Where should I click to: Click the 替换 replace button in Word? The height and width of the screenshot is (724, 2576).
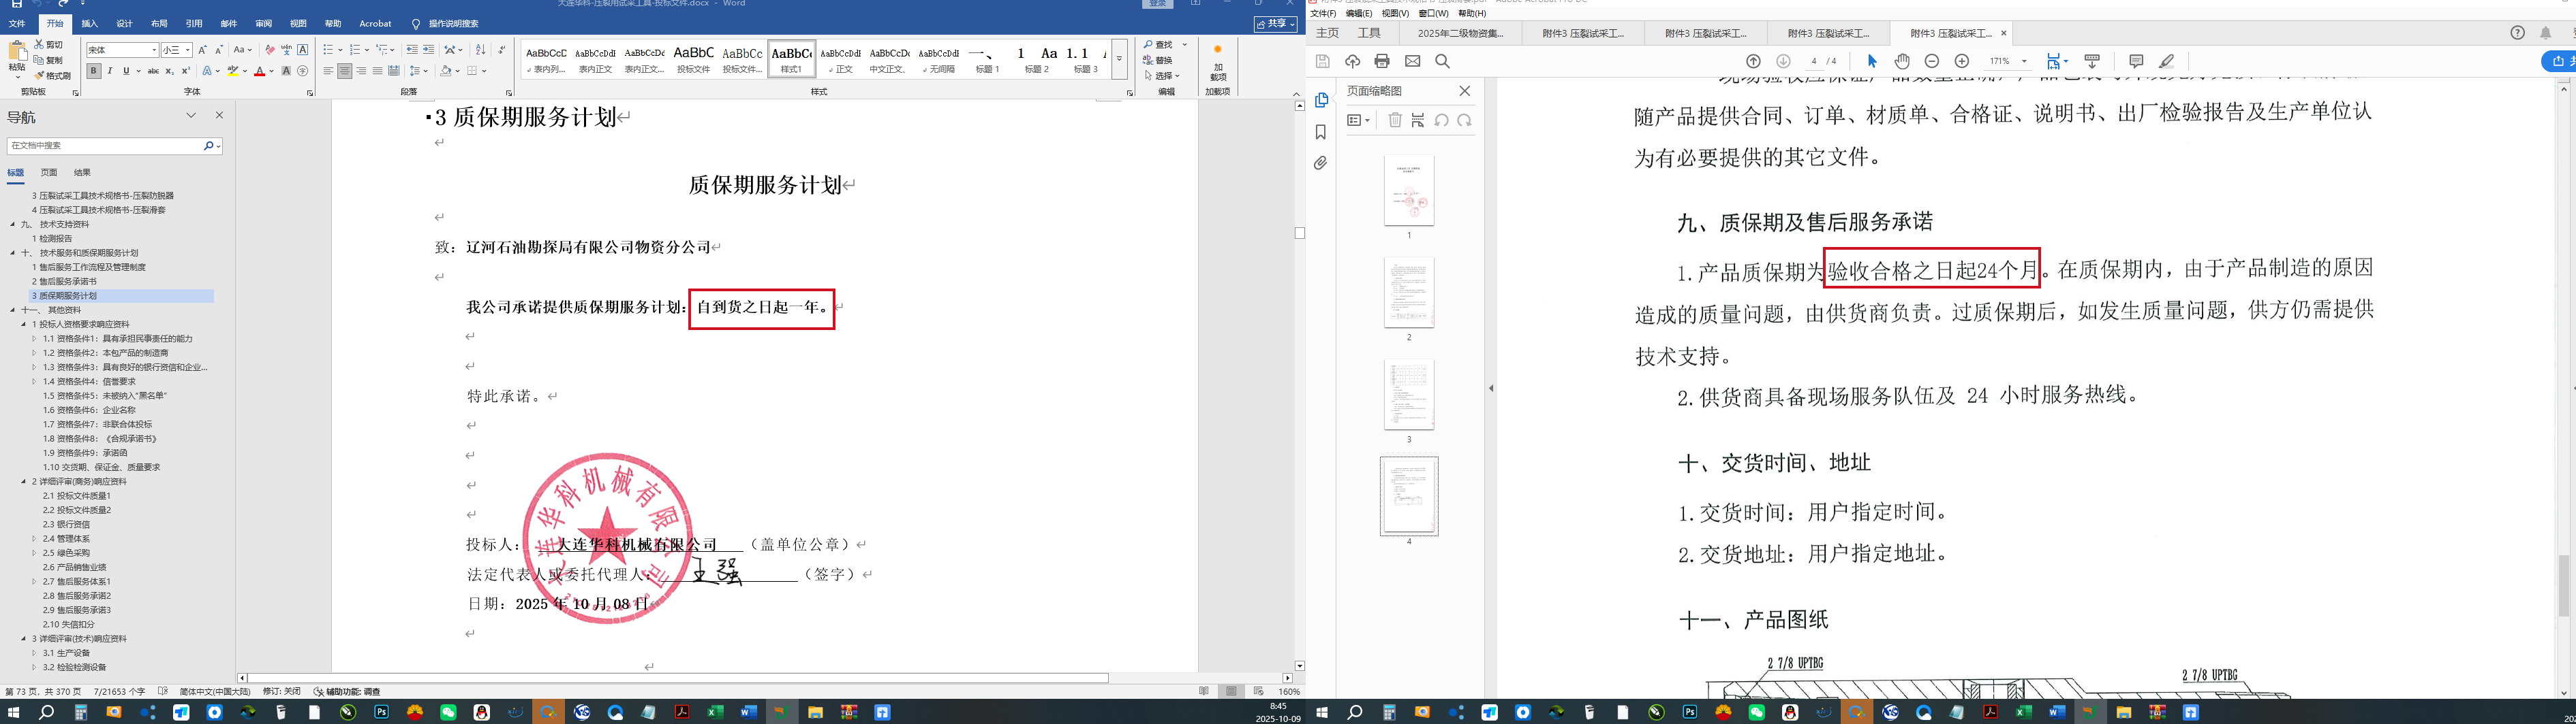(1158, 60)
